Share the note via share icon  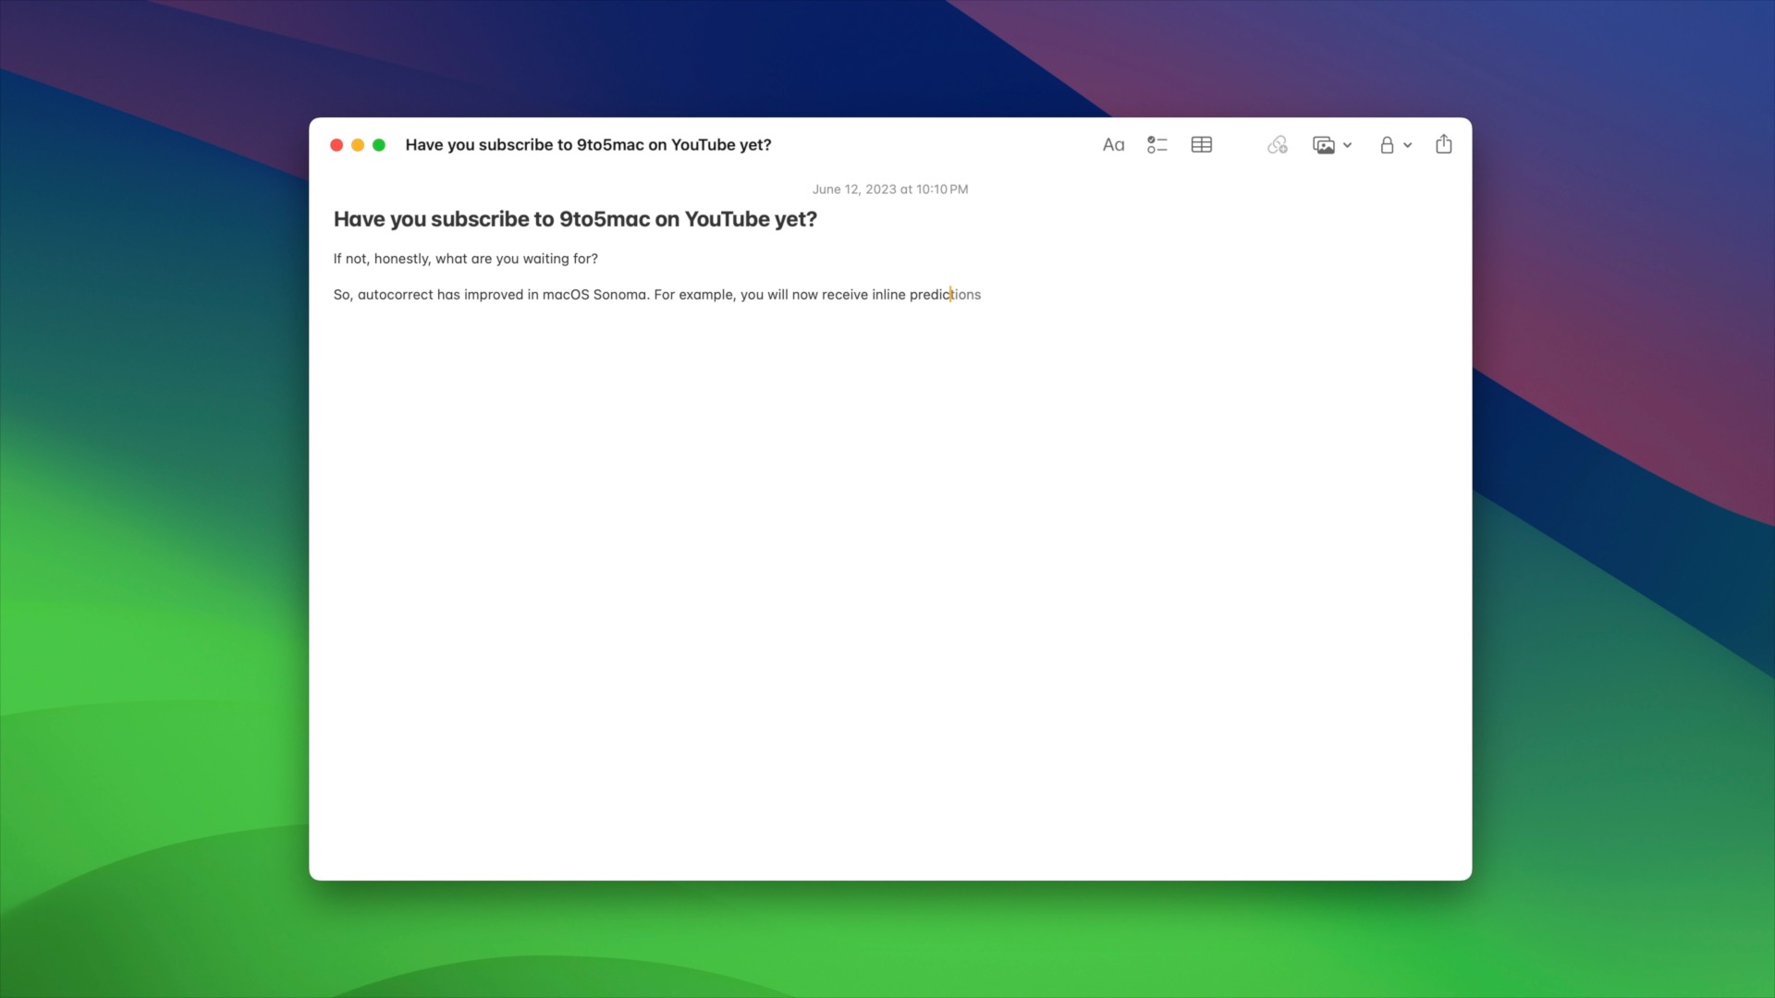[1443, 144]
